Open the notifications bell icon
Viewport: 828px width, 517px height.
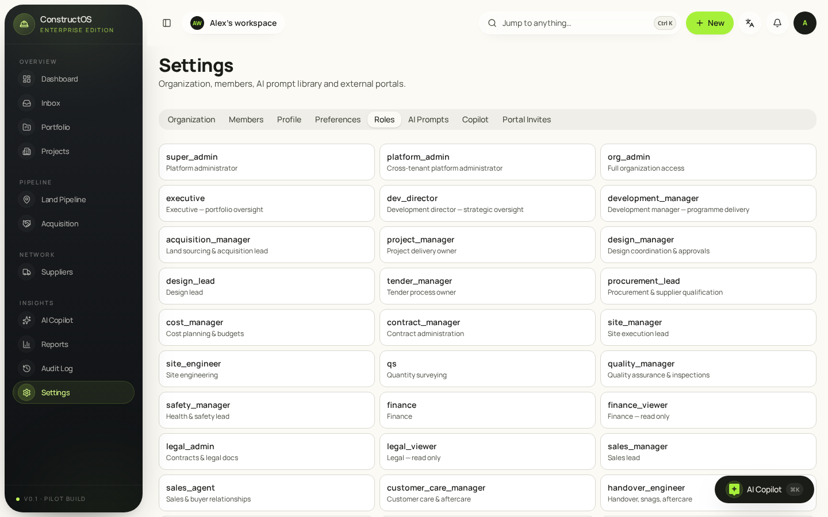coord(777,23)
